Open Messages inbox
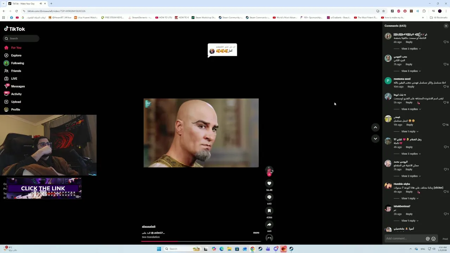Screen dimensions: 450x253 click(x=18, y=86)
